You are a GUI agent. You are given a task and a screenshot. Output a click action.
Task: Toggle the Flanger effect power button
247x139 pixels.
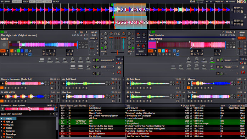point(218,67)
